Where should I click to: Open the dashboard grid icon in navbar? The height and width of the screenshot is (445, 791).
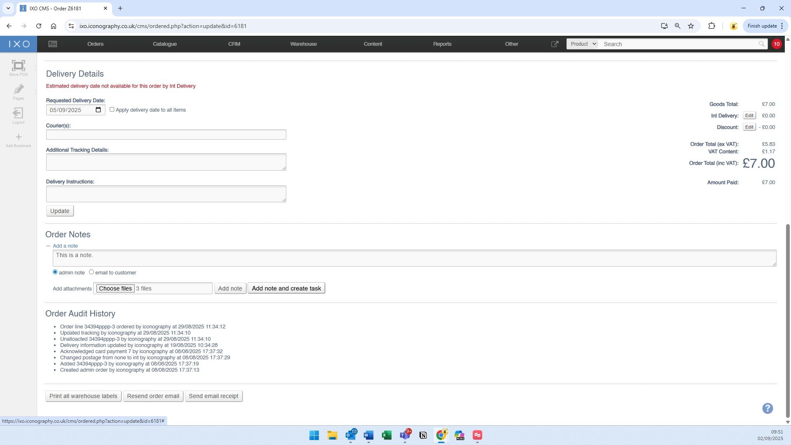[53, 44]
